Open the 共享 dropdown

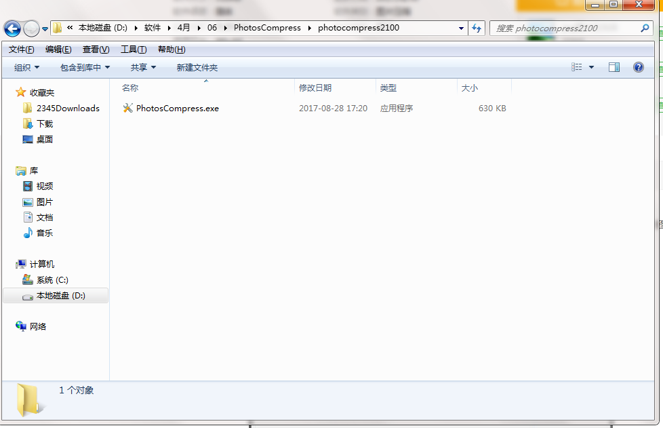coord(143,68)
